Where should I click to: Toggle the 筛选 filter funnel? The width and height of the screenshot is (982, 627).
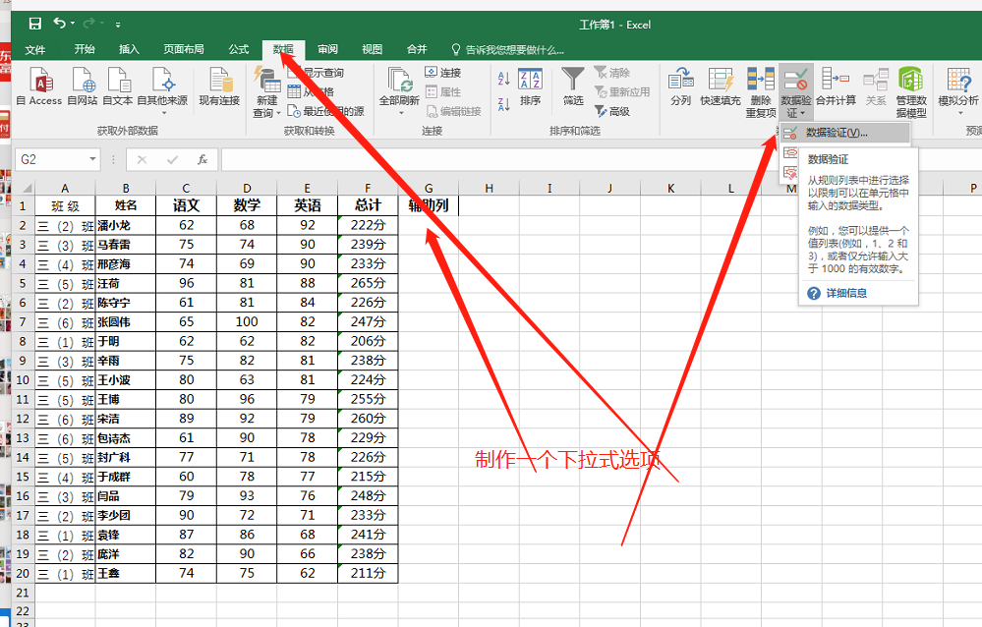(572, 86)
